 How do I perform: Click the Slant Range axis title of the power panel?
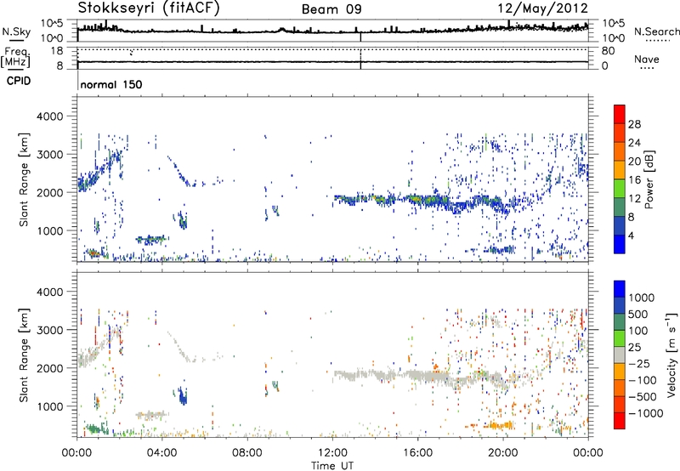point(25,179)
